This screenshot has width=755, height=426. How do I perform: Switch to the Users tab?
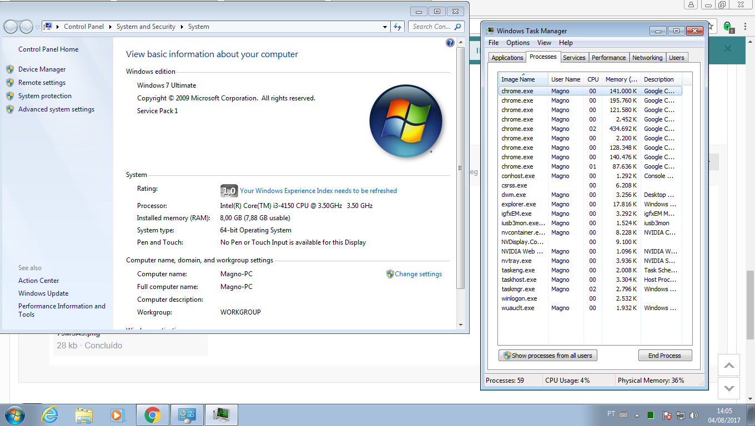click(677, 58)
